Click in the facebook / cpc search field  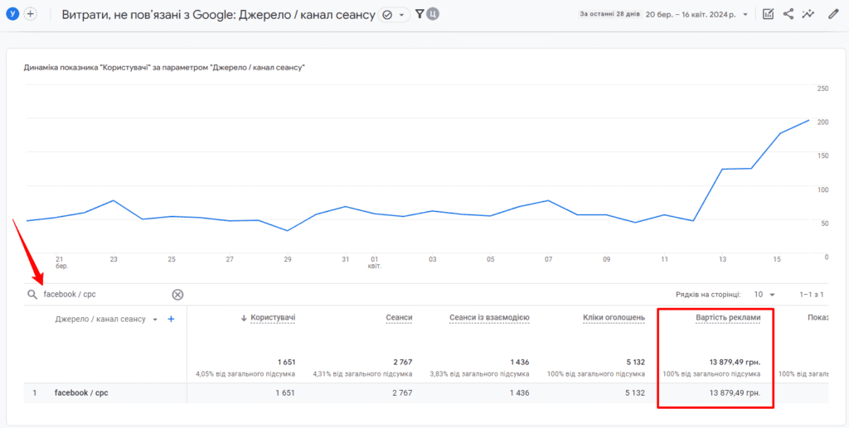pyautogui.click(x=105, y=295)
